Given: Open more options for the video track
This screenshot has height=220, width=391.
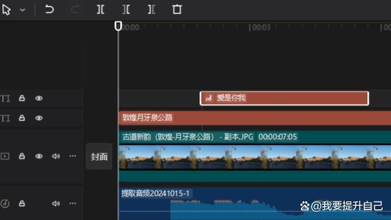Looking at the screenshot, I should pos(73,156).
